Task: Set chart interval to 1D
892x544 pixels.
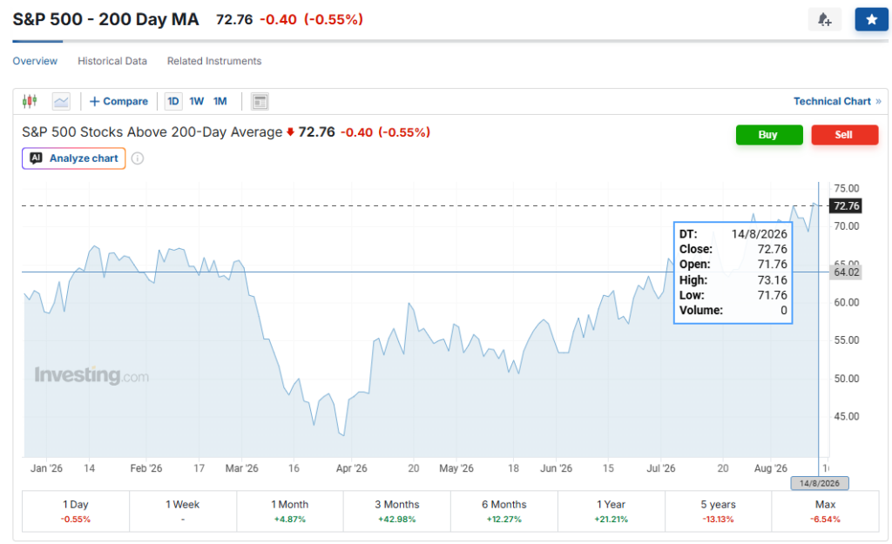Action: coord(173,101)
